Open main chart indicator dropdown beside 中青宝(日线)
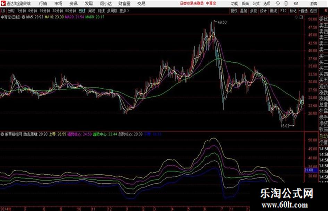The height and width of the screenshot is (211, 328). pos(24,17)
